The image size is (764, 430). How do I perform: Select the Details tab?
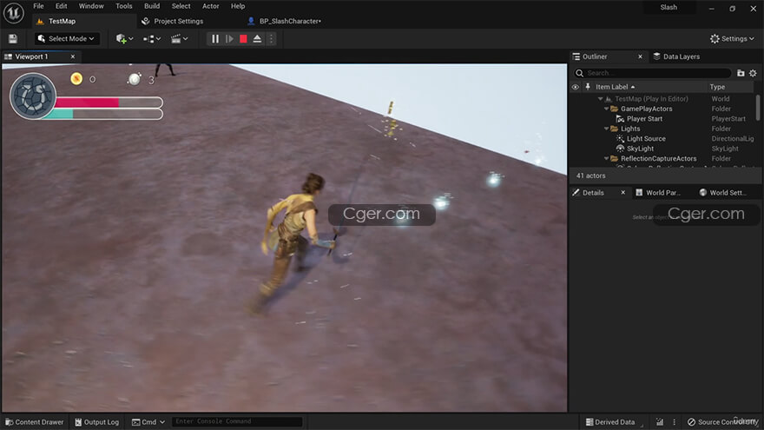pyautogui.click(x=593, y=193)
